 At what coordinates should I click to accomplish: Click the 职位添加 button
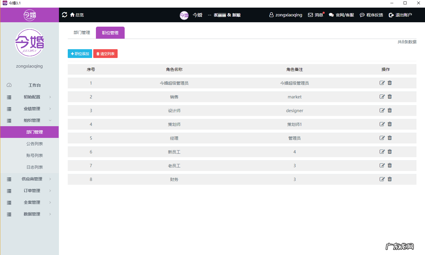point(80,54)
